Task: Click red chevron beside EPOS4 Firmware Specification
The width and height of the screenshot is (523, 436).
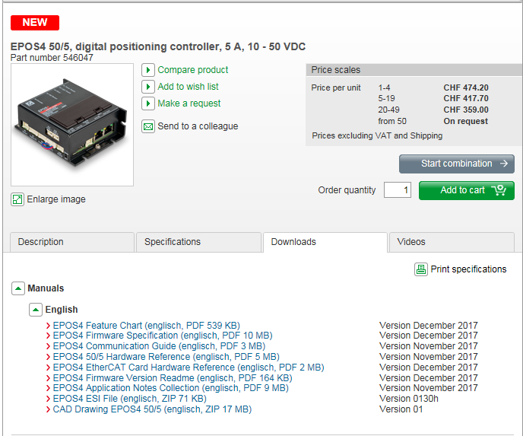Action: point(48,336)
